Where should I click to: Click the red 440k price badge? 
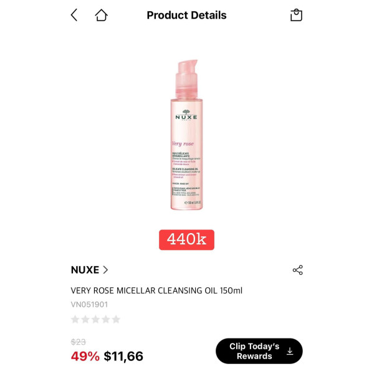(186, 240)
